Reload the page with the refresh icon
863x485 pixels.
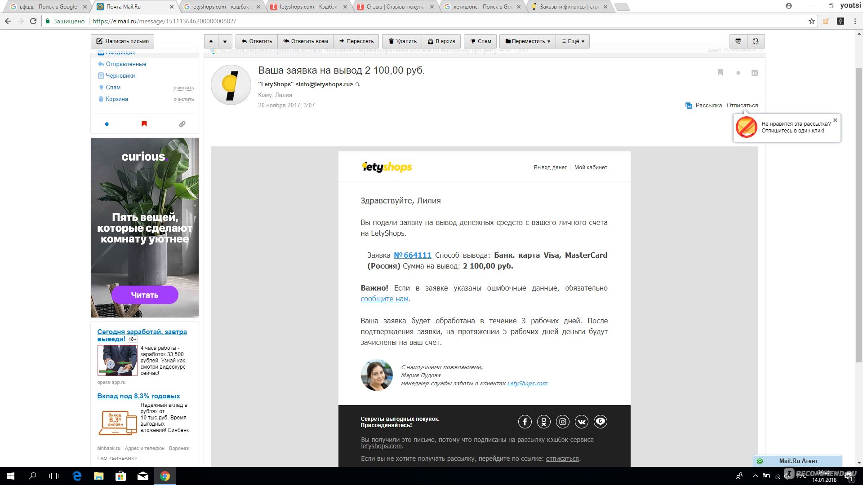[x=33, y=21]
